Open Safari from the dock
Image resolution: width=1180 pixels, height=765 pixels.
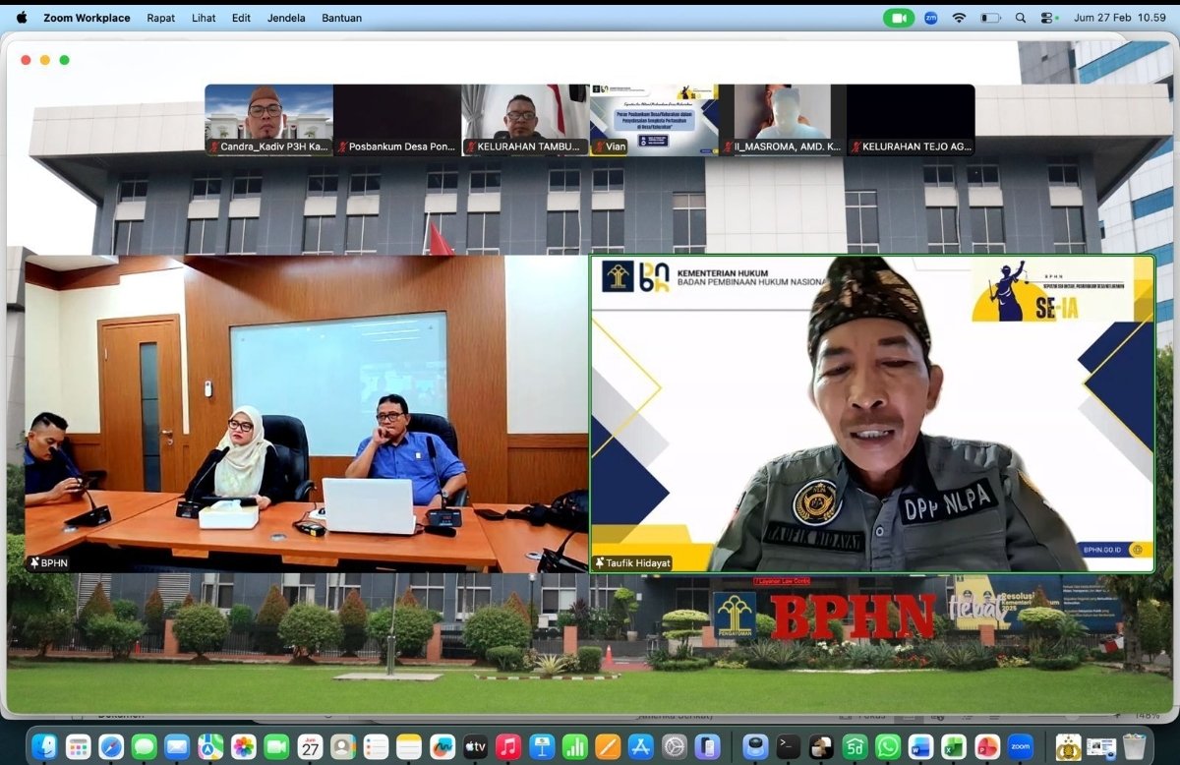click(x=111, y=746)
